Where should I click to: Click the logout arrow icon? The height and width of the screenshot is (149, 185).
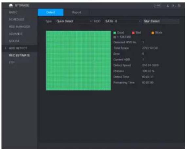tap(174, 6)
